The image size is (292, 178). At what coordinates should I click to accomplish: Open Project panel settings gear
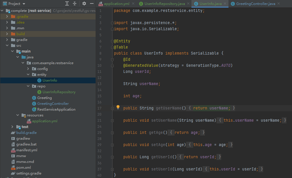(84, 3)
